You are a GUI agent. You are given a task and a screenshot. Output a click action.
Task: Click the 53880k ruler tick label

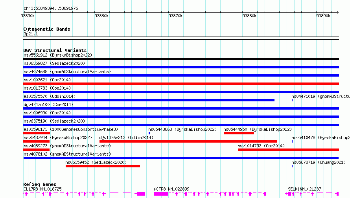(x=249, y=16)
